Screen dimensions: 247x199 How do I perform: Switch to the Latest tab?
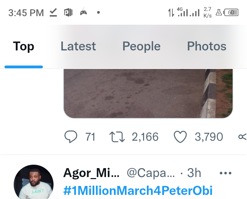[x=78, y=46]
